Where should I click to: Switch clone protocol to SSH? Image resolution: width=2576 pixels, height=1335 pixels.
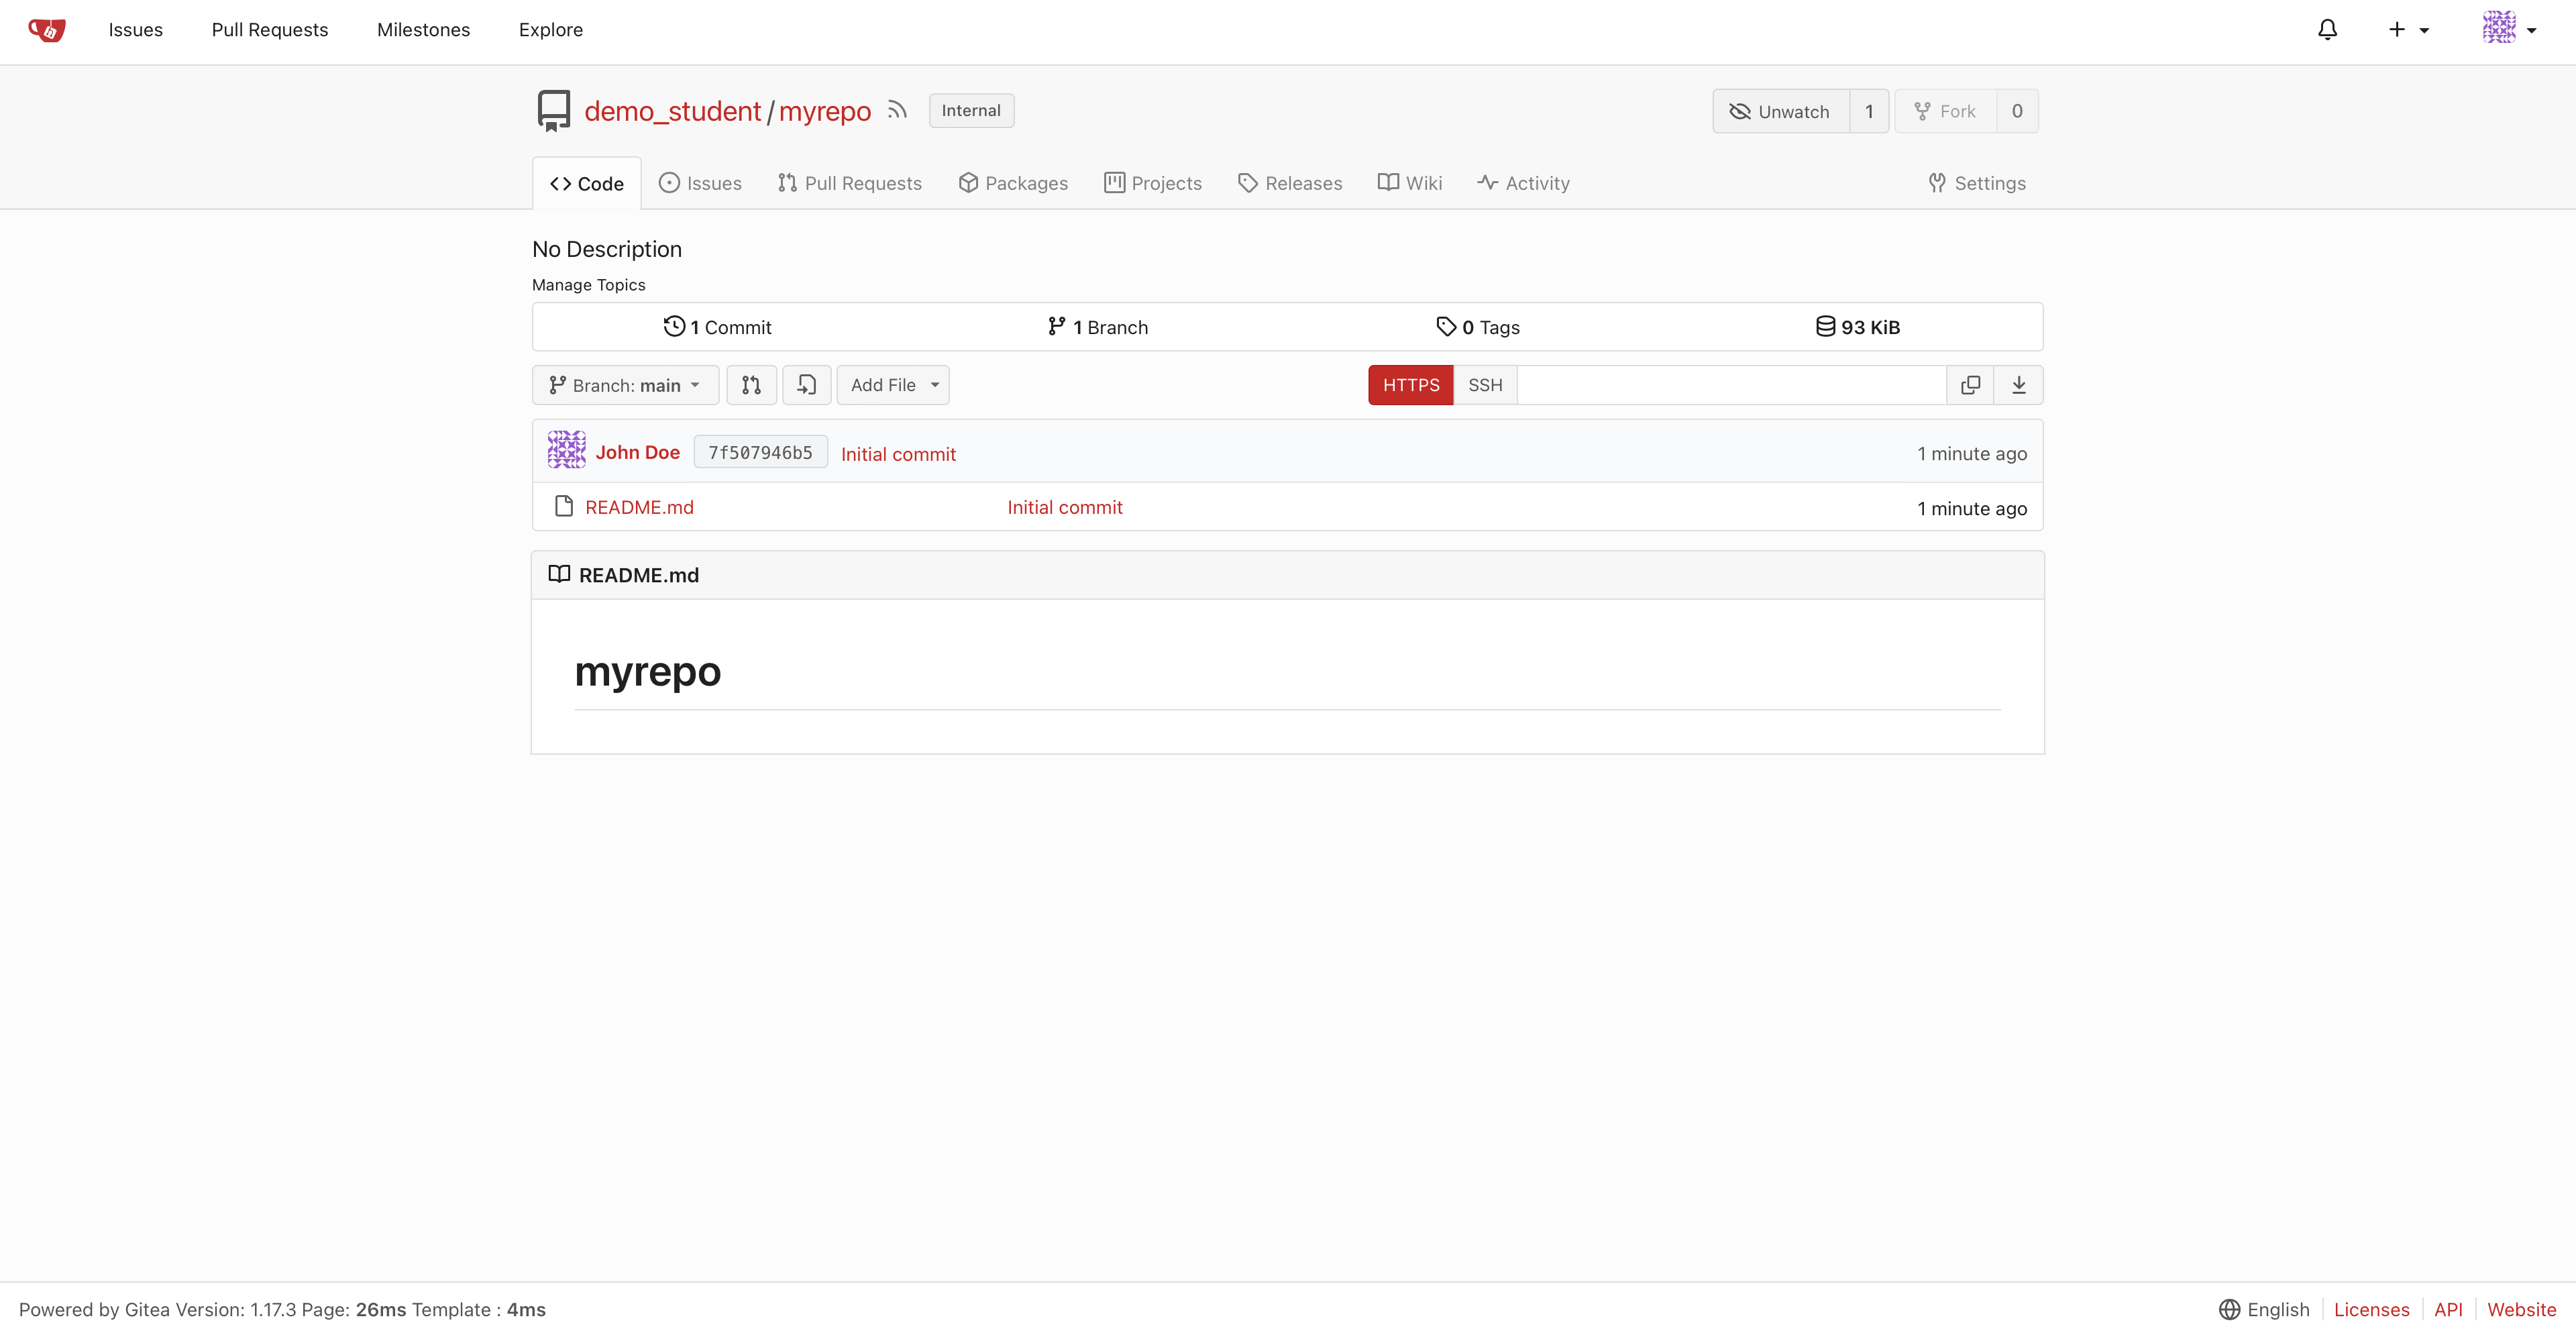(1485, 385)
